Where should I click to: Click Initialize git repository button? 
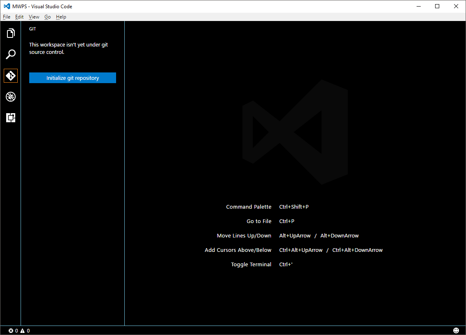pyautogui.click(x=72, y=78)
